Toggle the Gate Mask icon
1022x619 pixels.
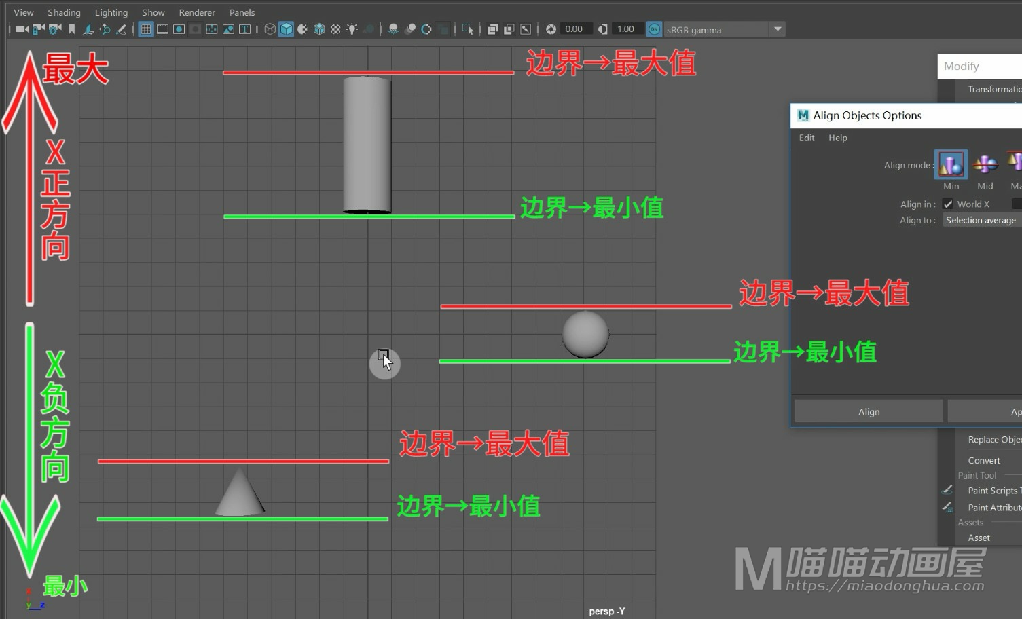(196, 29)
